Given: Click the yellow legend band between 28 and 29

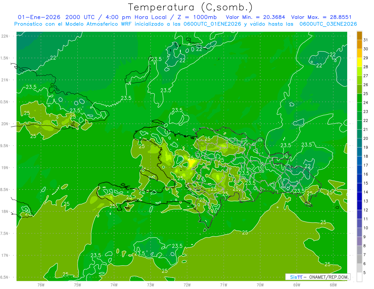Looking at the screenshot, I should (x=359, y=62).
